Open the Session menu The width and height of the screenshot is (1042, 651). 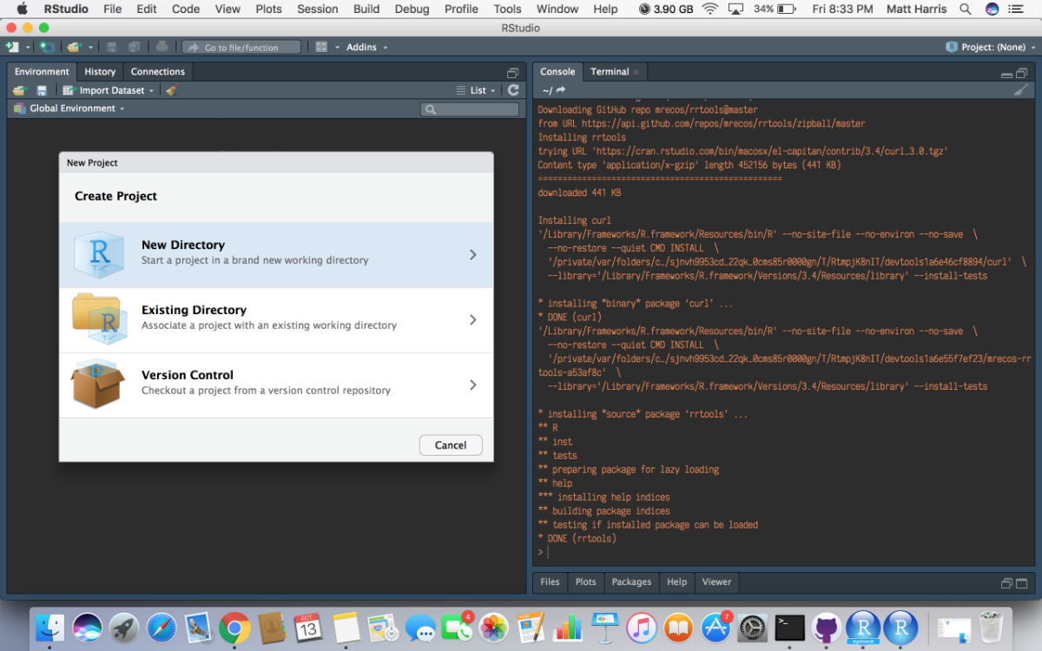point(318,9)
